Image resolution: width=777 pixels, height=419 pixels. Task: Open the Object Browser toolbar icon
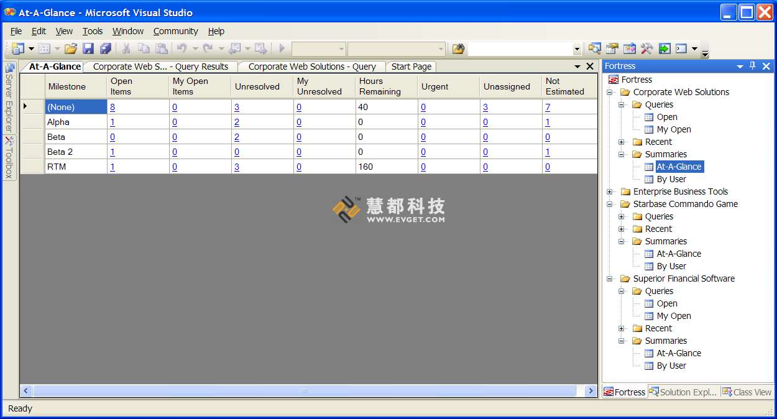[630, 48]
